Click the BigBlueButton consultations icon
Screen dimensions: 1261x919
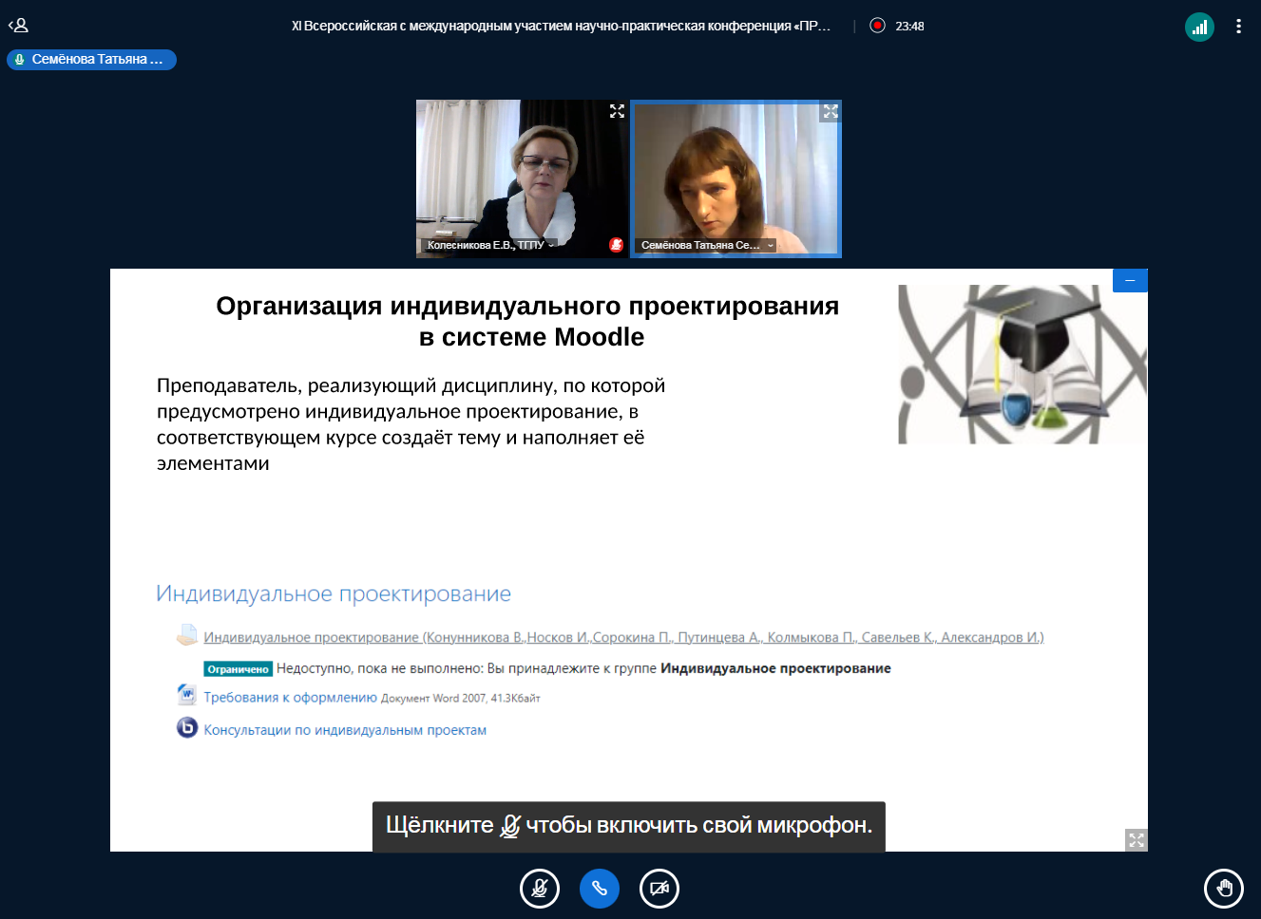(187, 727)
